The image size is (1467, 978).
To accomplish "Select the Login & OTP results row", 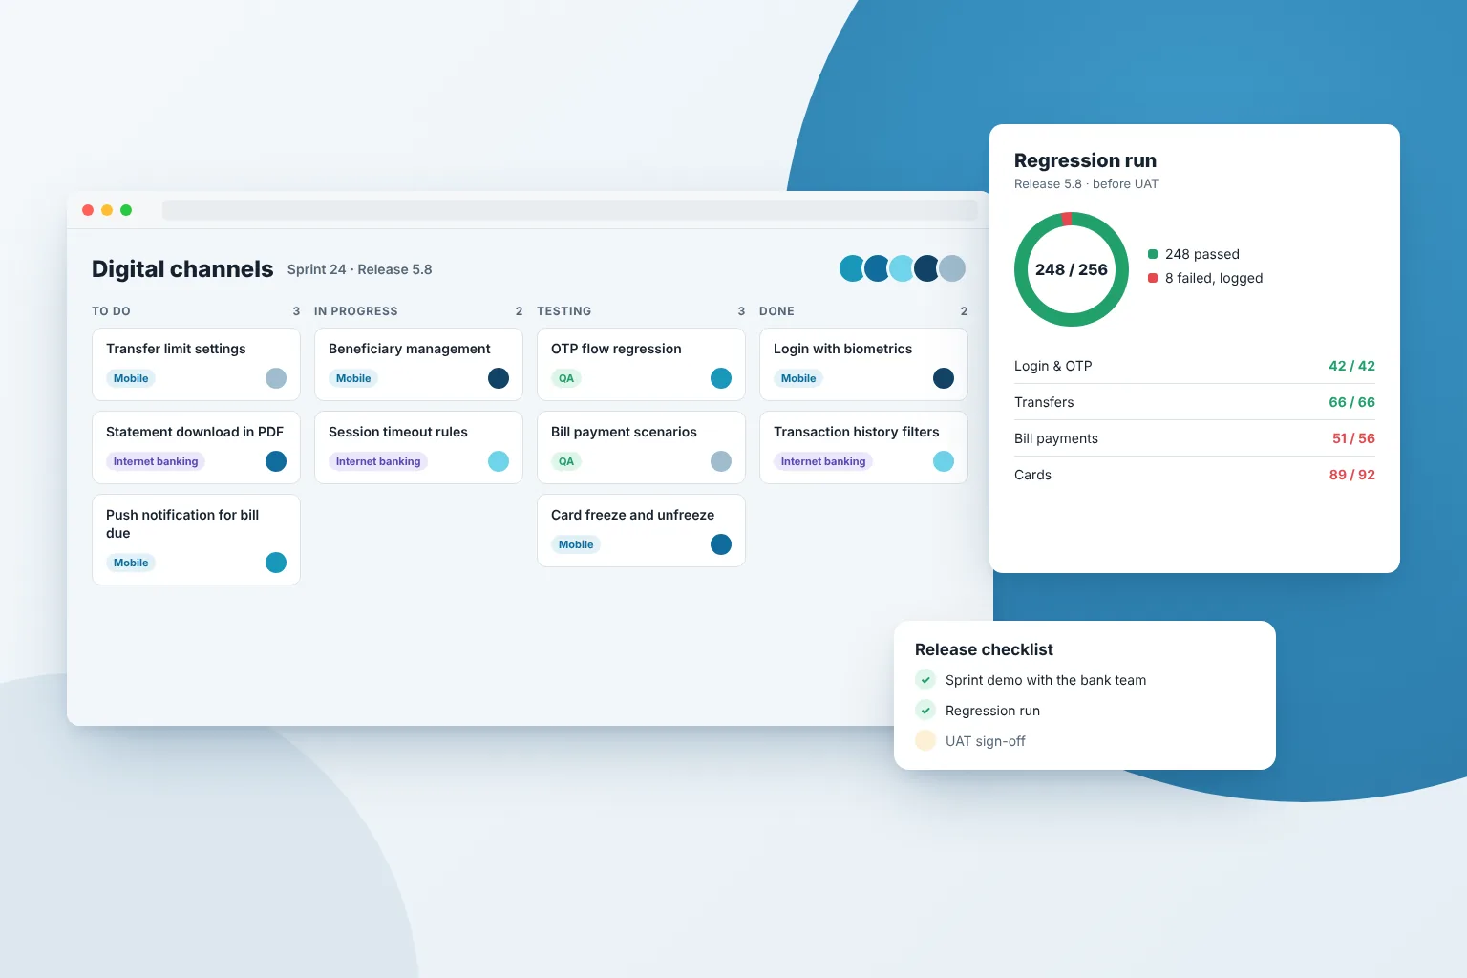I will point(1195,366).
